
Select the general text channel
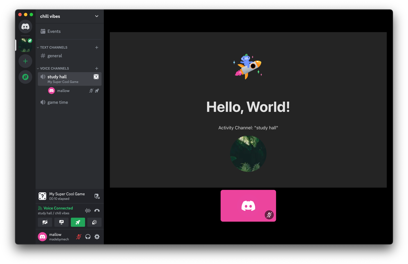[55, 56]
